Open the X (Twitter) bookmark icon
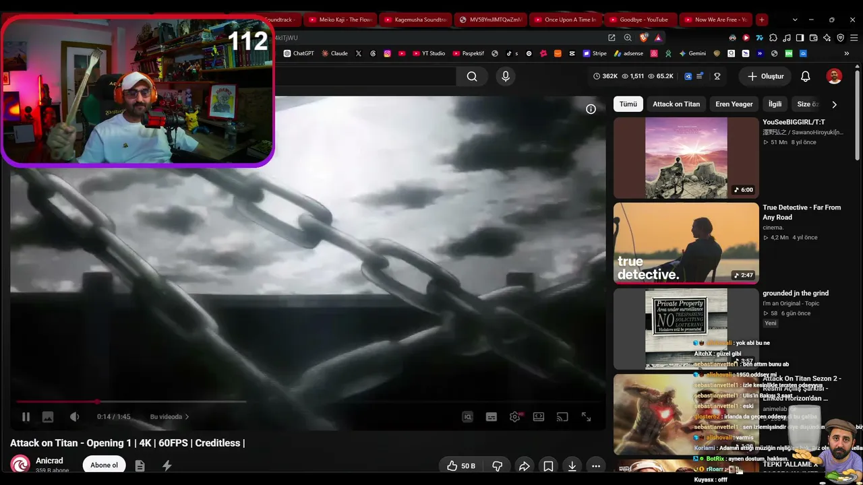The image size is (863, 485). click(358, 53)
